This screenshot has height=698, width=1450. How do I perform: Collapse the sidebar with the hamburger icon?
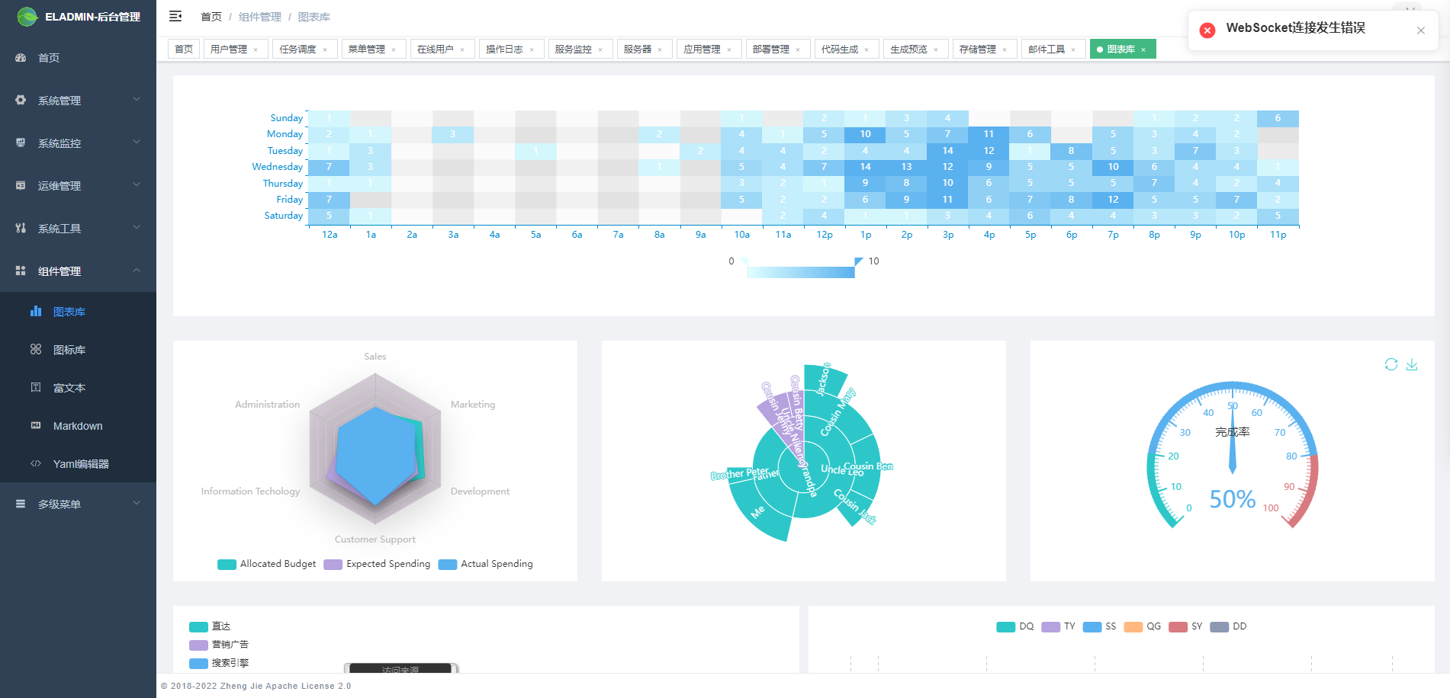[x=175, y=16]
